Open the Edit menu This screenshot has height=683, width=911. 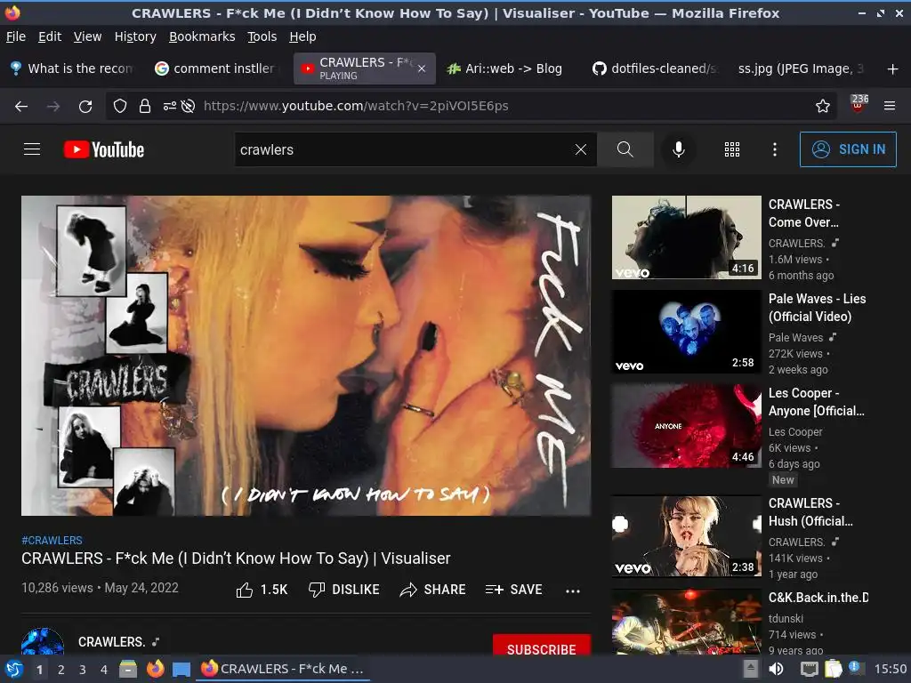pyautogui.click(x=50, y=36)
